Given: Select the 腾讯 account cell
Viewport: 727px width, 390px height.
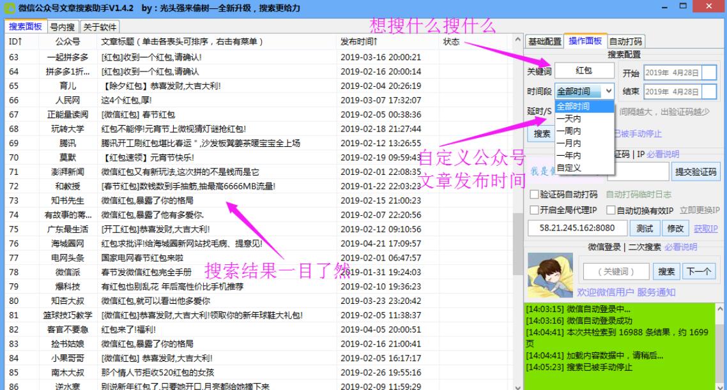Looking at the screenshot, I should pos(68,144).
